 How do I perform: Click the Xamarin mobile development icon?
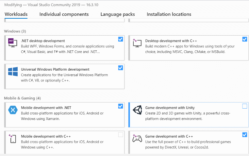pos(13,110)
